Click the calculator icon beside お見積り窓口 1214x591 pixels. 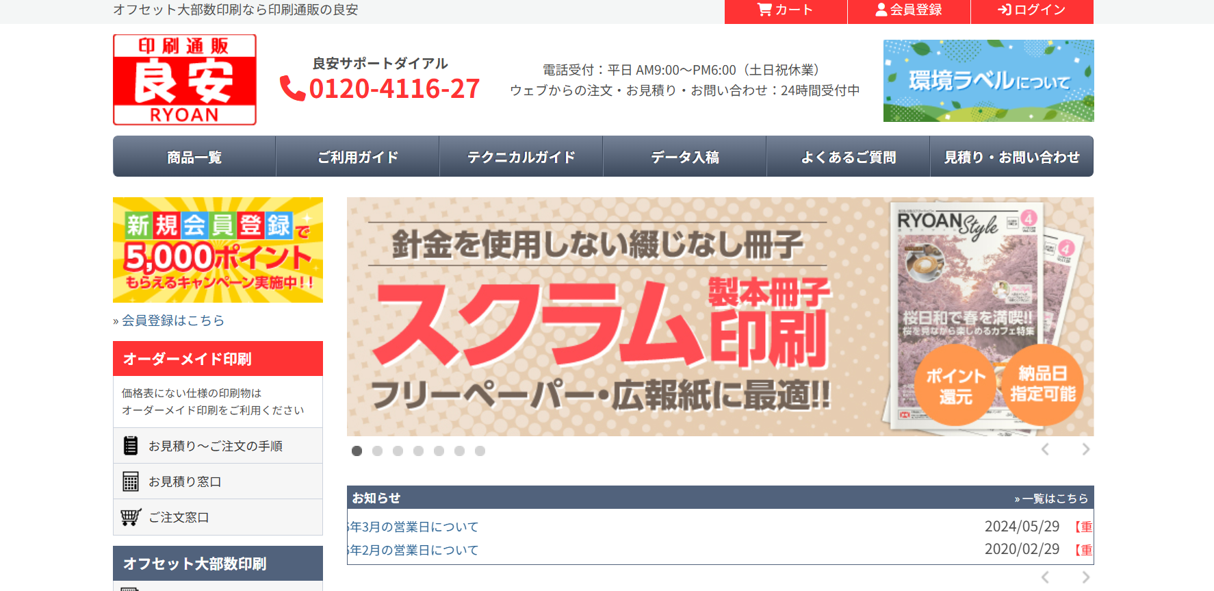(131, 481)
